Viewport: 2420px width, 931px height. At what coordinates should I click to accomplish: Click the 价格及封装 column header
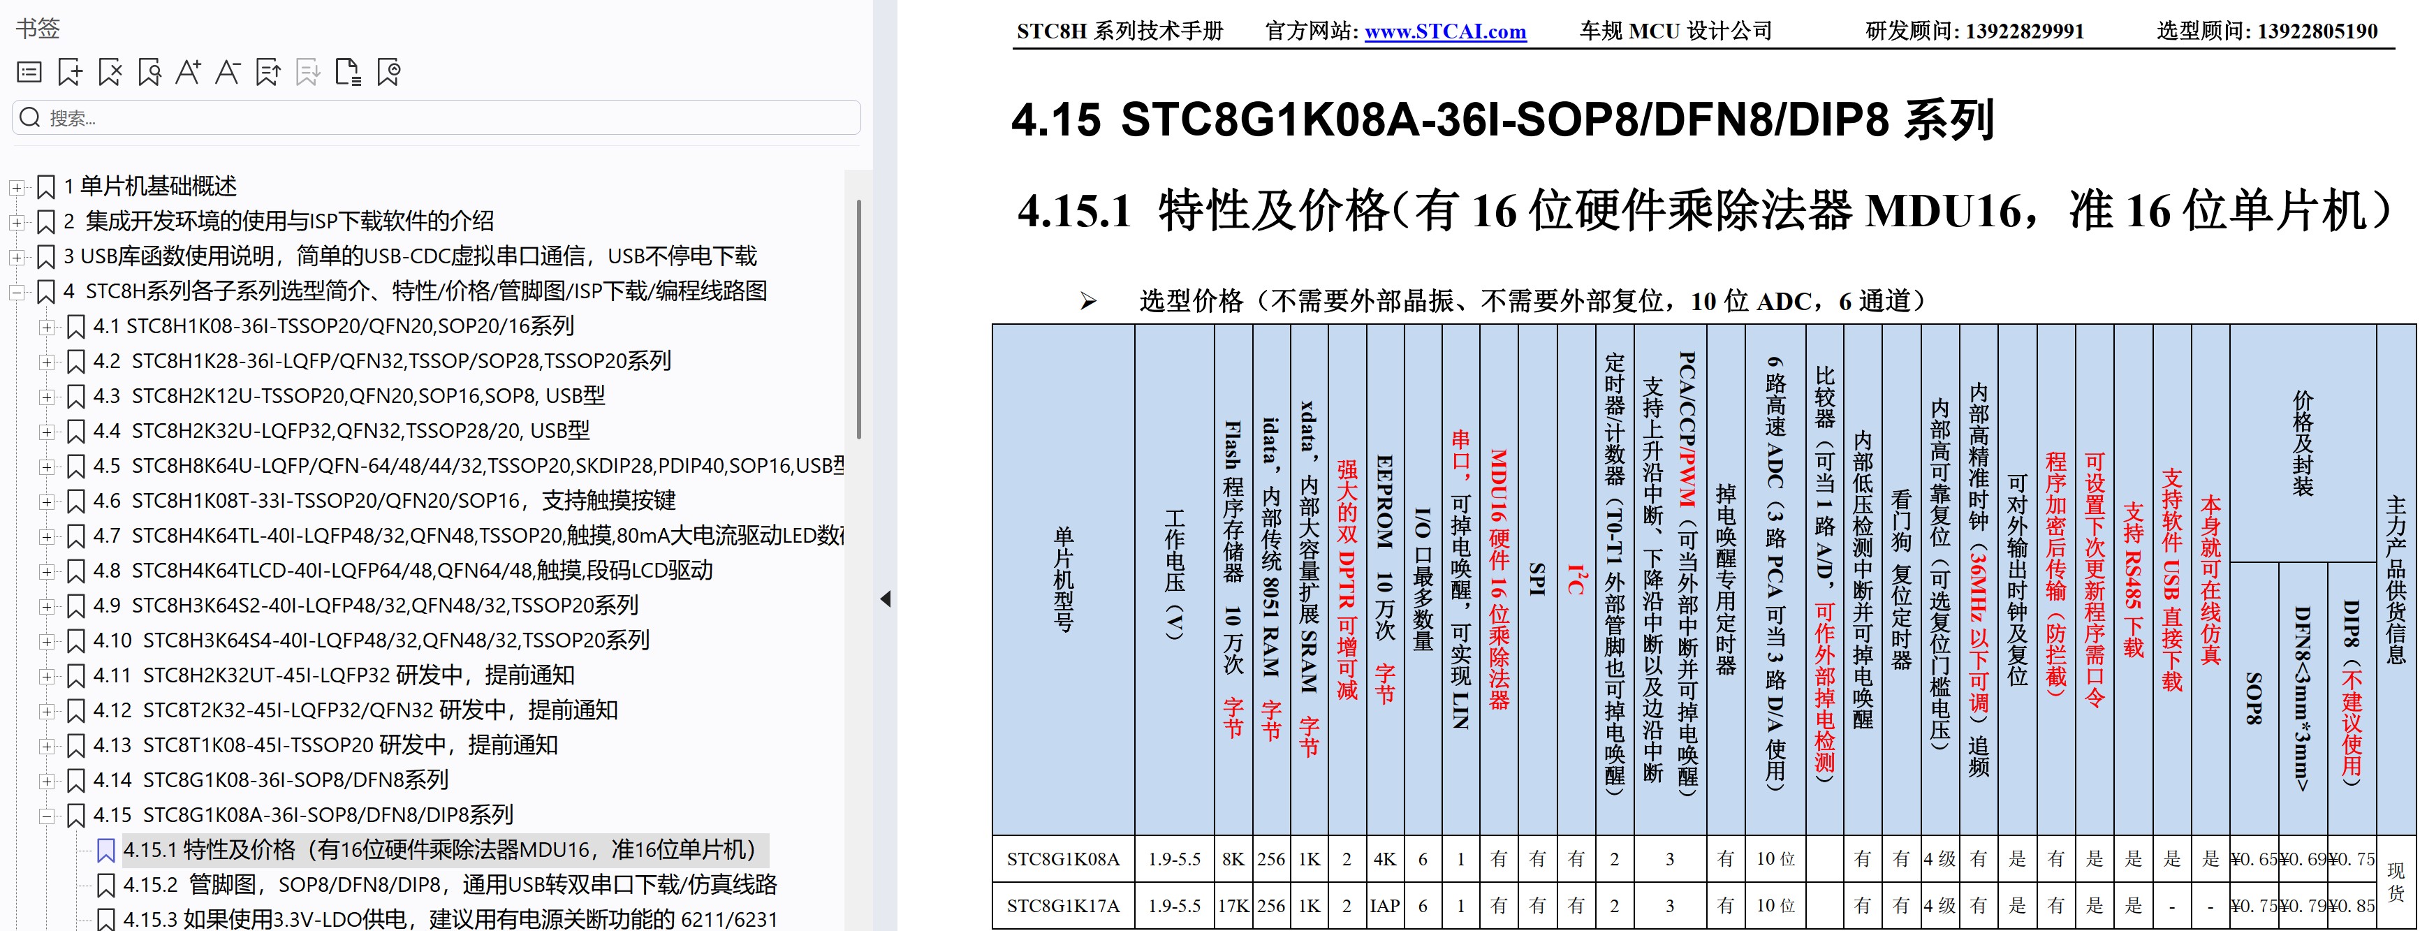2302,443
